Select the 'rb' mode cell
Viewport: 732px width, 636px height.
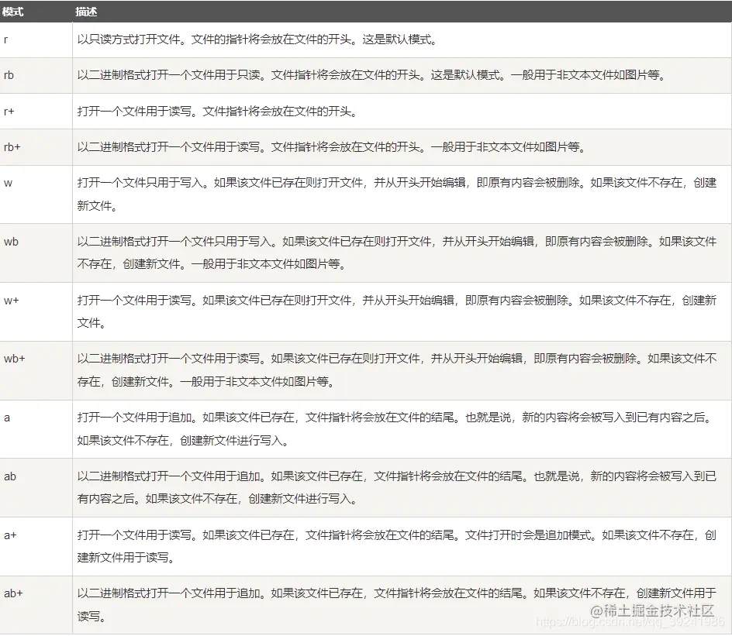tap(9, 74)
